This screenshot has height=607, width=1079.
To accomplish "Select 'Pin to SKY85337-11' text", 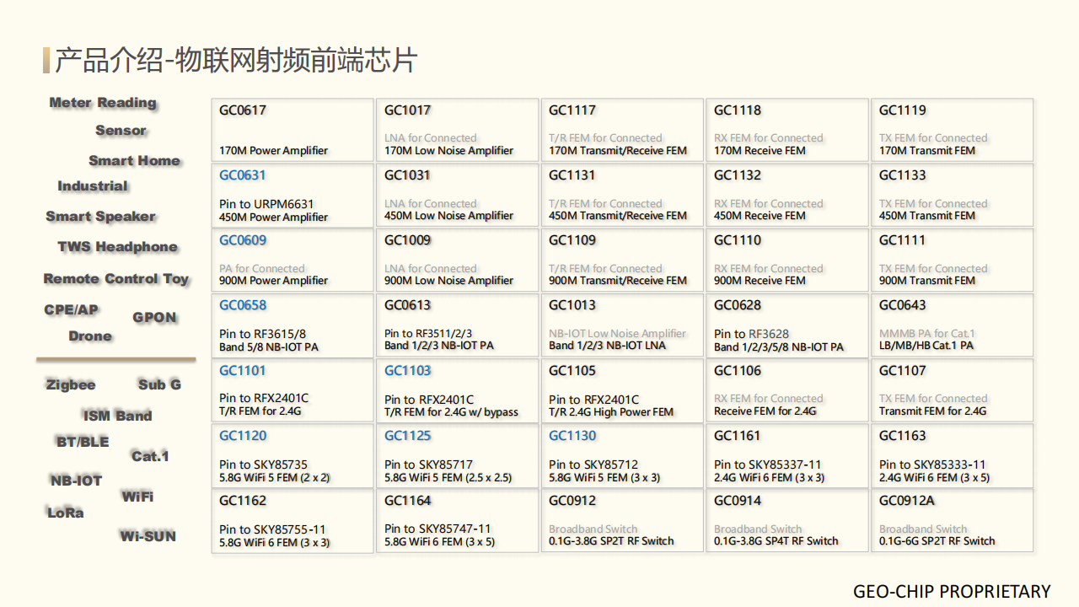I will click(x=767, y=465).
